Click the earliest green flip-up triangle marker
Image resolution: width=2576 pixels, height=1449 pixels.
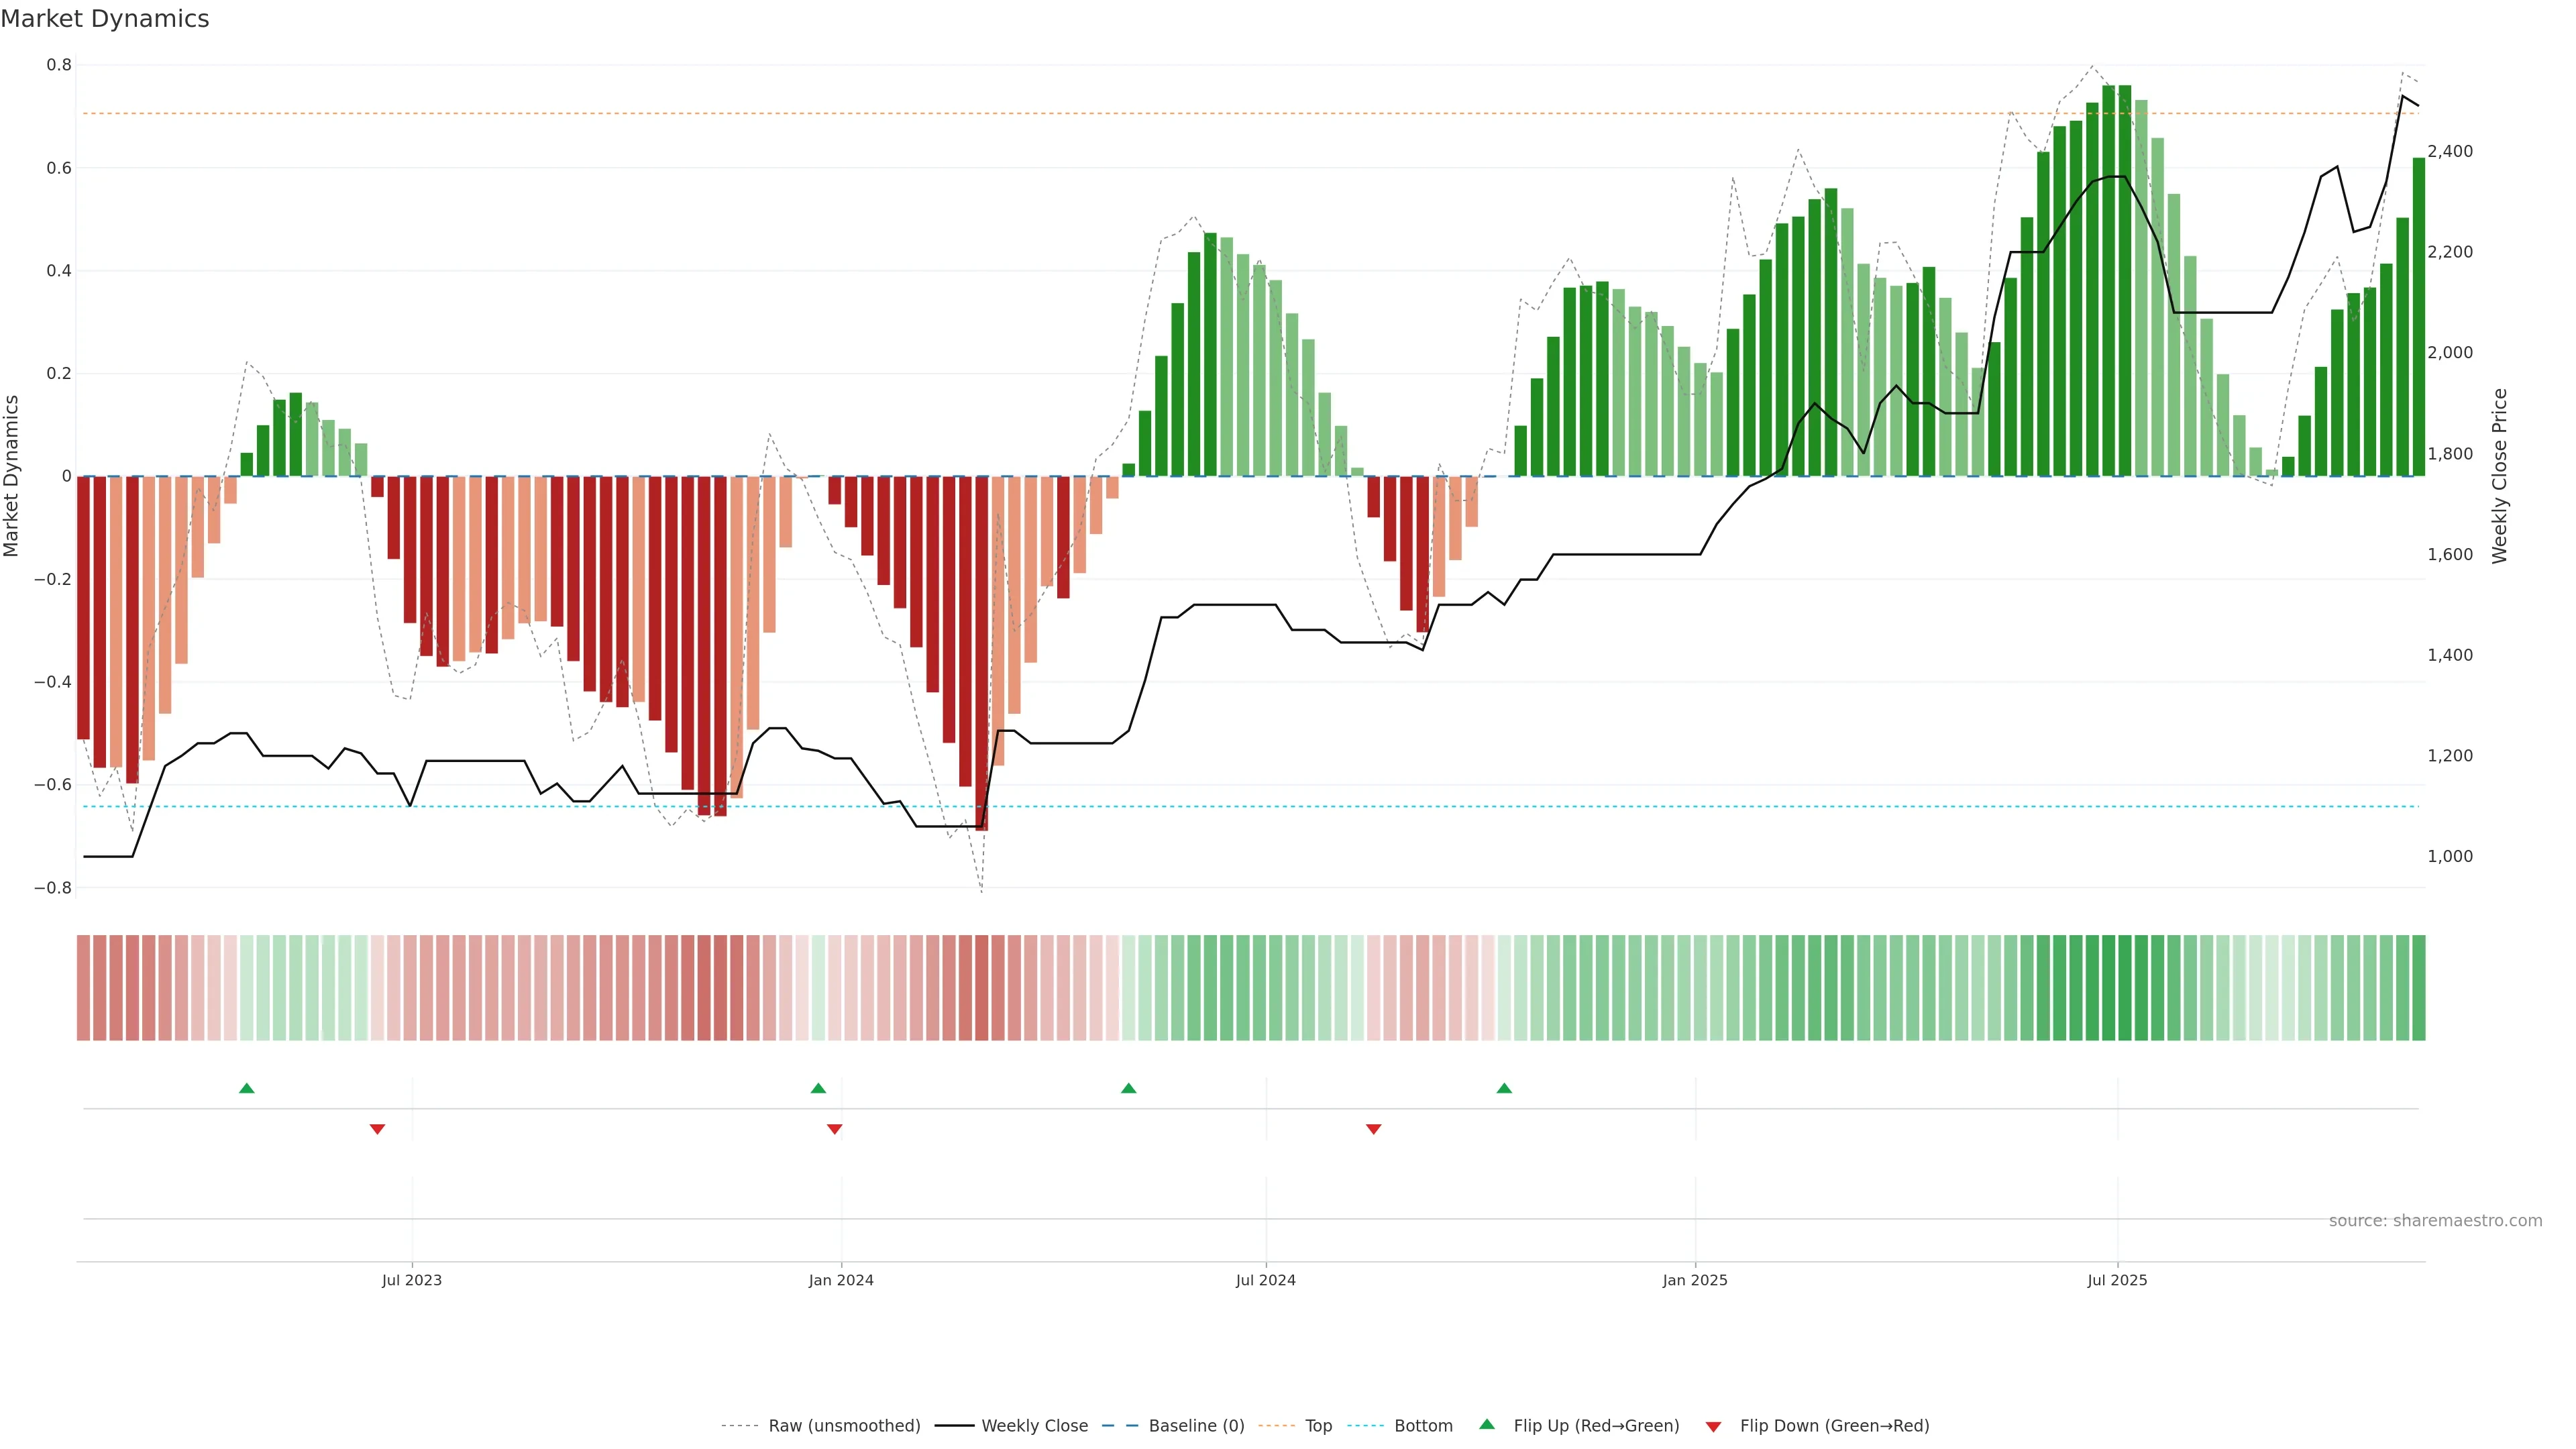247,1088
